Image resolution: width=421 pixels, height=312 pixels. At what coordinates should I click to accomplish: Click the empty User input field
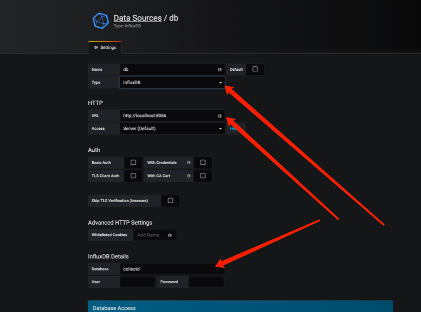(138, 282)
